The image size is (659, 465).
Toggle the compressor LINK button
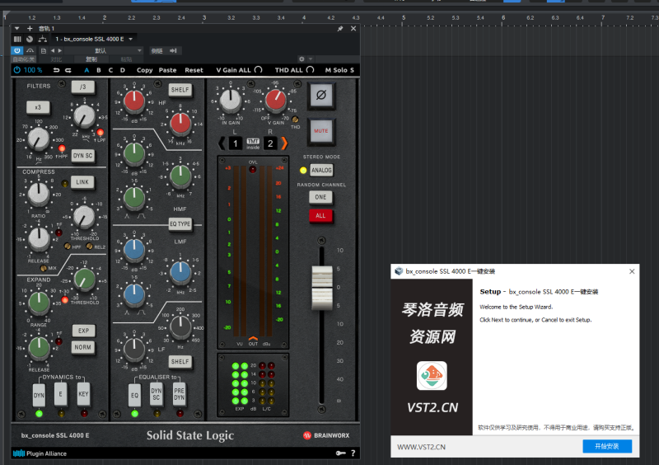pyautogui.click(x=82, y=182)
